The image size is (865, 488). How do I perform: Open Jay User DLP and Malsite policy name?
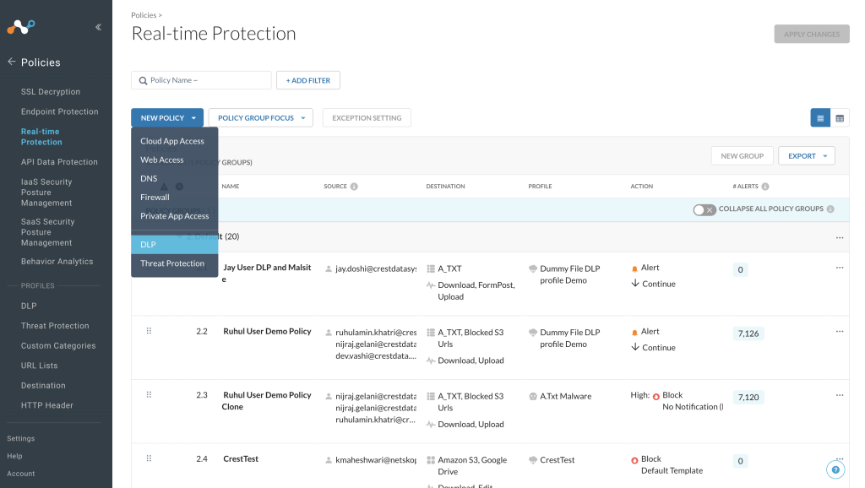[267, 273]
